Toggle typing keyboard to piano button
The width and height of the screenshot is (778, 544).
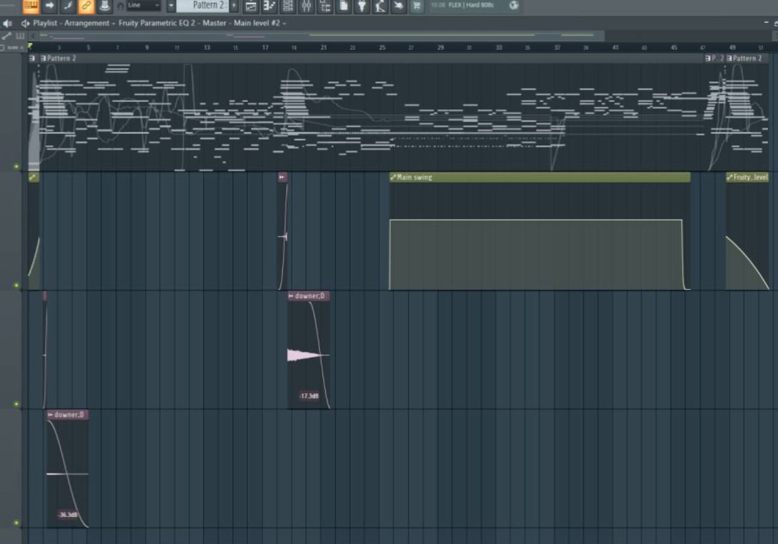(x=31, y=6)
